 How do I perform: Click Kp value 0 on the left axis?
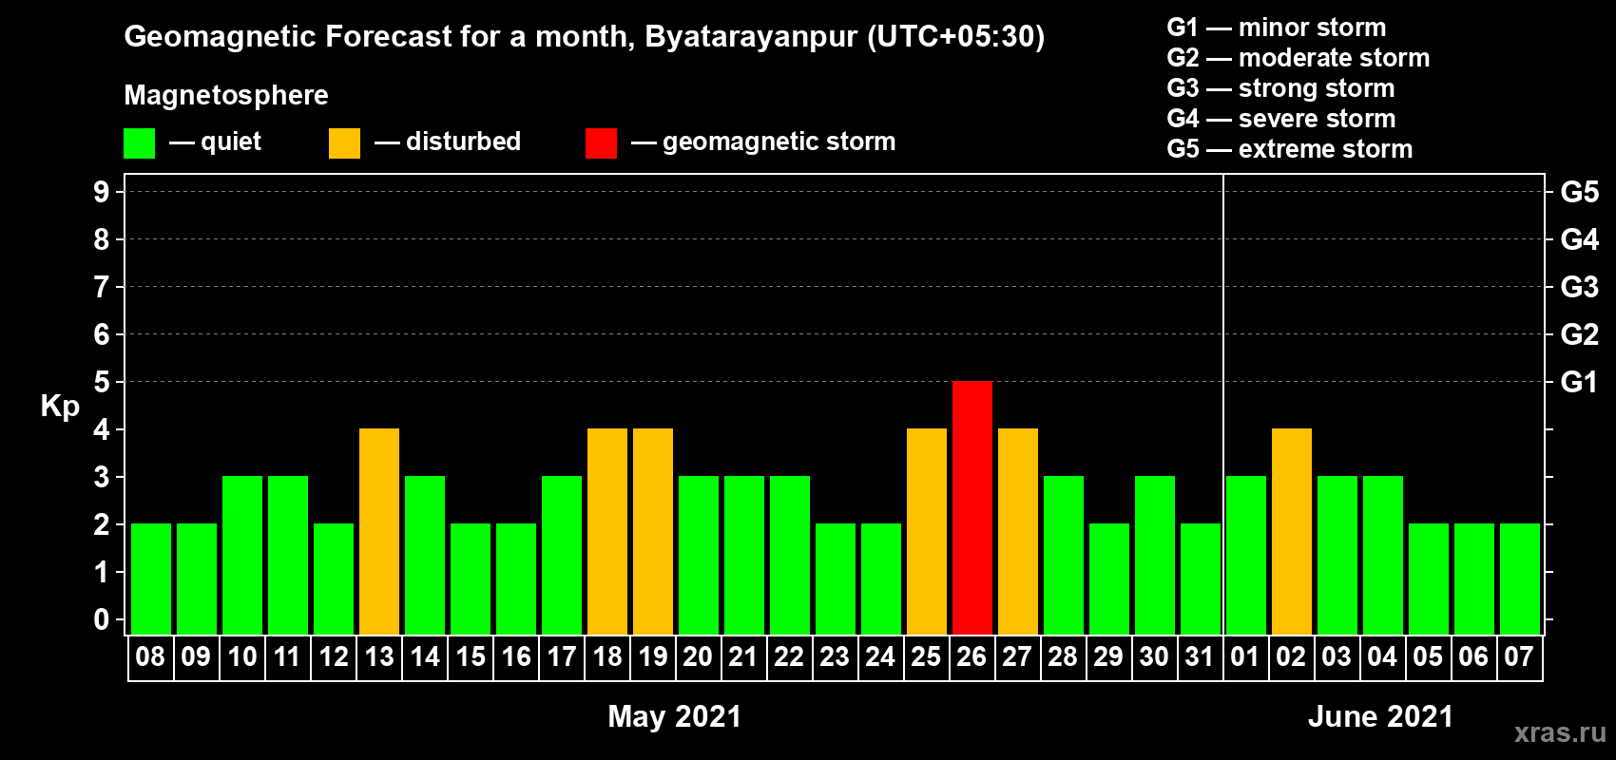102,619
